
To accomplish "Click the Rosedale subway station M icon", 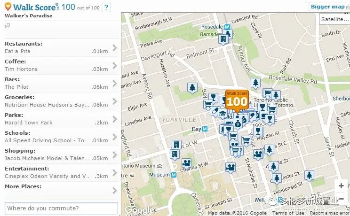I will [x=227, y=27].
